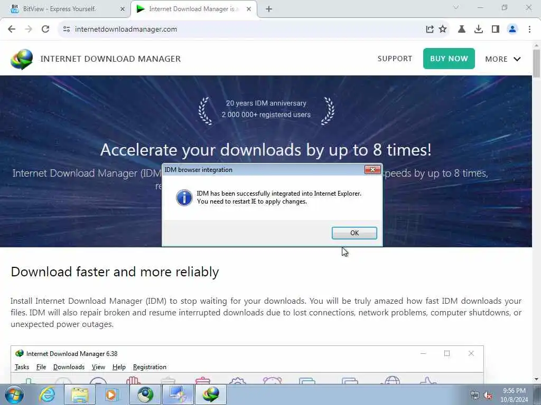Screen dimensions: 541x405
Task: Click the 'Download faster and more reliably' heading
Action: click(115, 272)
